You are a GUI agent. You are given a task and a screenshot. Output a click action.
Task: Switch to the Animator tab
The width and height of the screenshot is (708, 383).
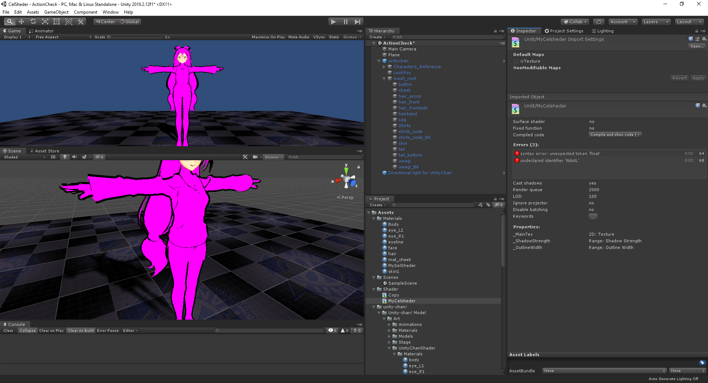[42, 31]
